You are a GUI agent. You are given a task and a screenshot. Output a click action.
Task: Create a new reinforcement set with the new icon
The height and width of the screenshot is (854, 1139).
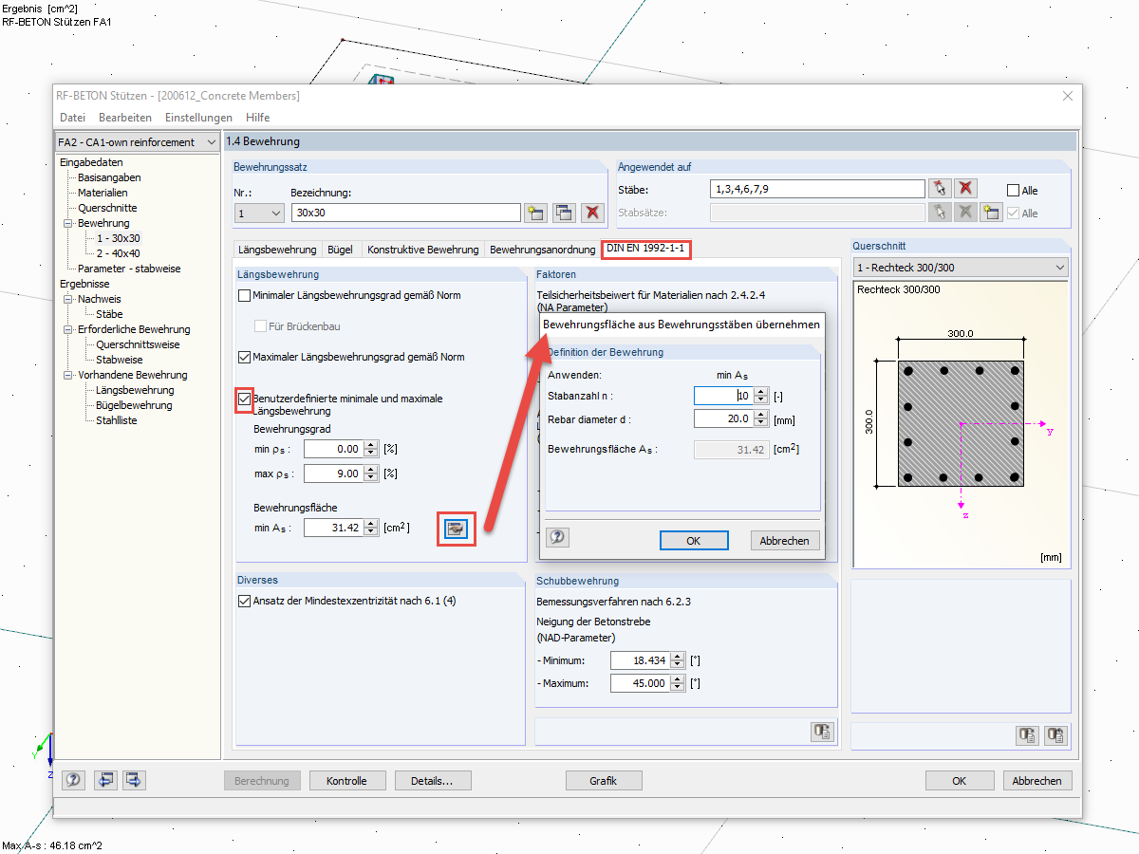[535, 212]
